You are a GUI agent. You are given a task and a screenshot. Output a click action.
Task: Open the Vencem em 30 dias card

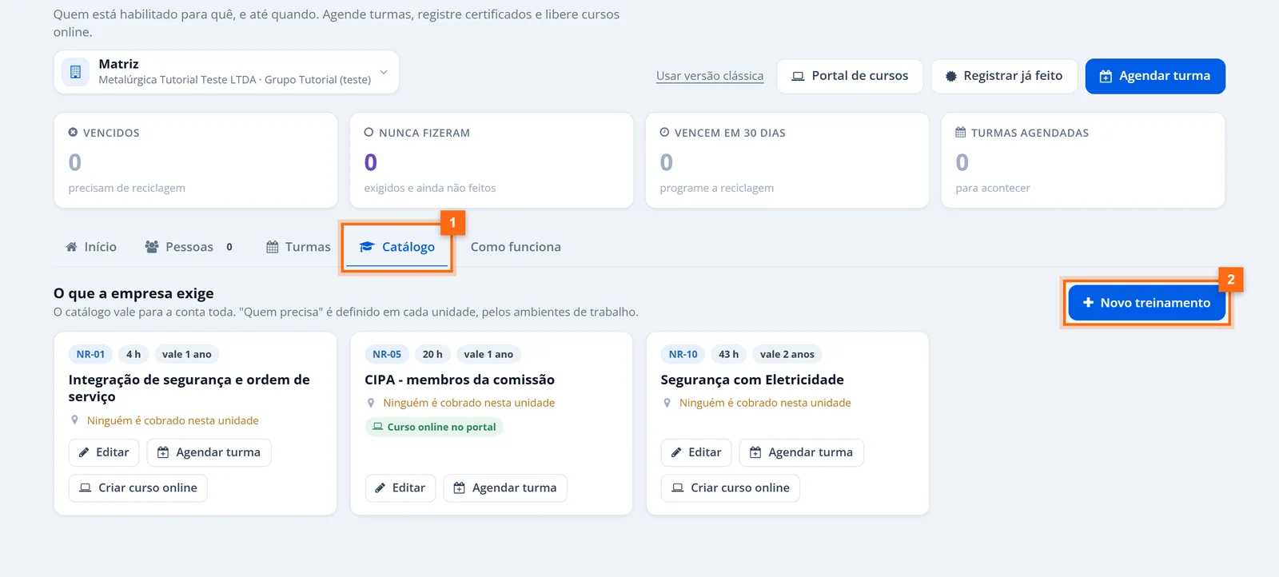click(787, 160)
